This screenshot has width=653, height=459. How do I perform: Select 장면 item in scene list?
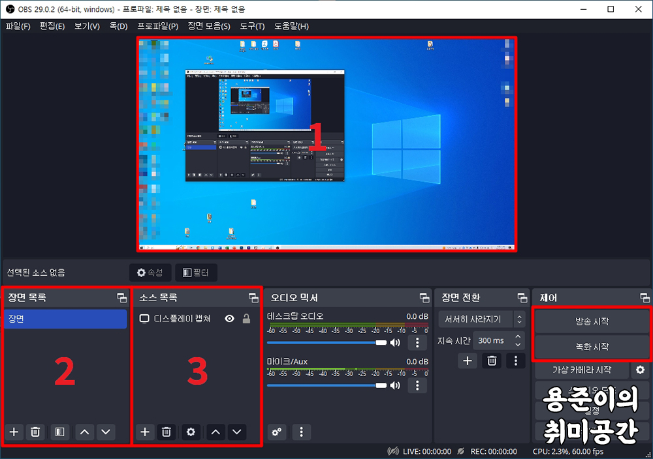pyautogui.click(x=65, y=319)
